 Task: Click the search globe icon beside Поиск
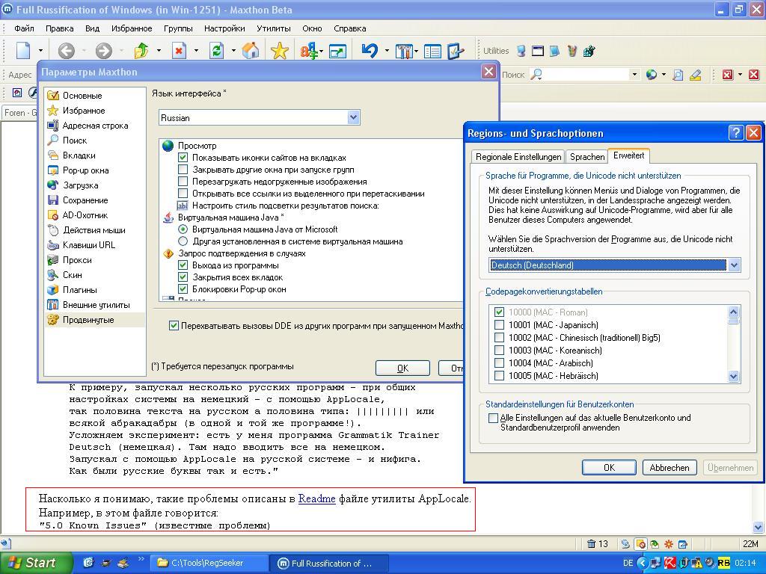(x=652, y=75)
